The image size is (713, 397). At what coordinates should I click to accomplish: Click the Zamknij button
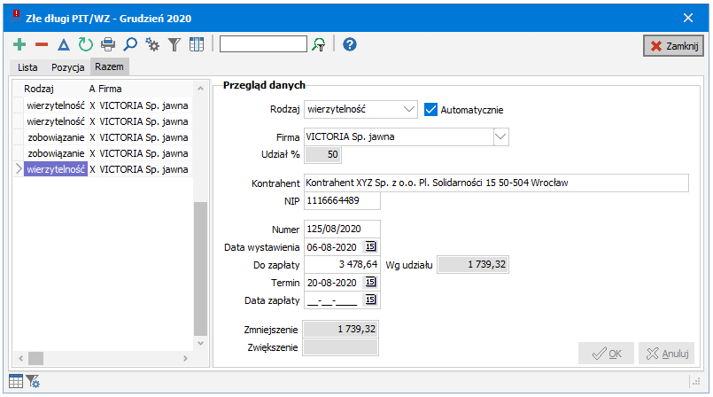point(672,46)
